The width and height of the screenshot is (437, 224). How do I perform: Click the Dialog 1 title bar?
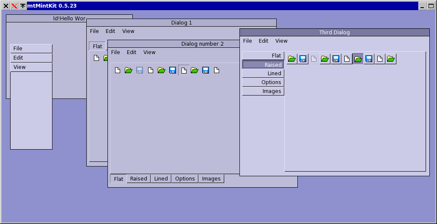pyautogui.click(x=181, y=23)
